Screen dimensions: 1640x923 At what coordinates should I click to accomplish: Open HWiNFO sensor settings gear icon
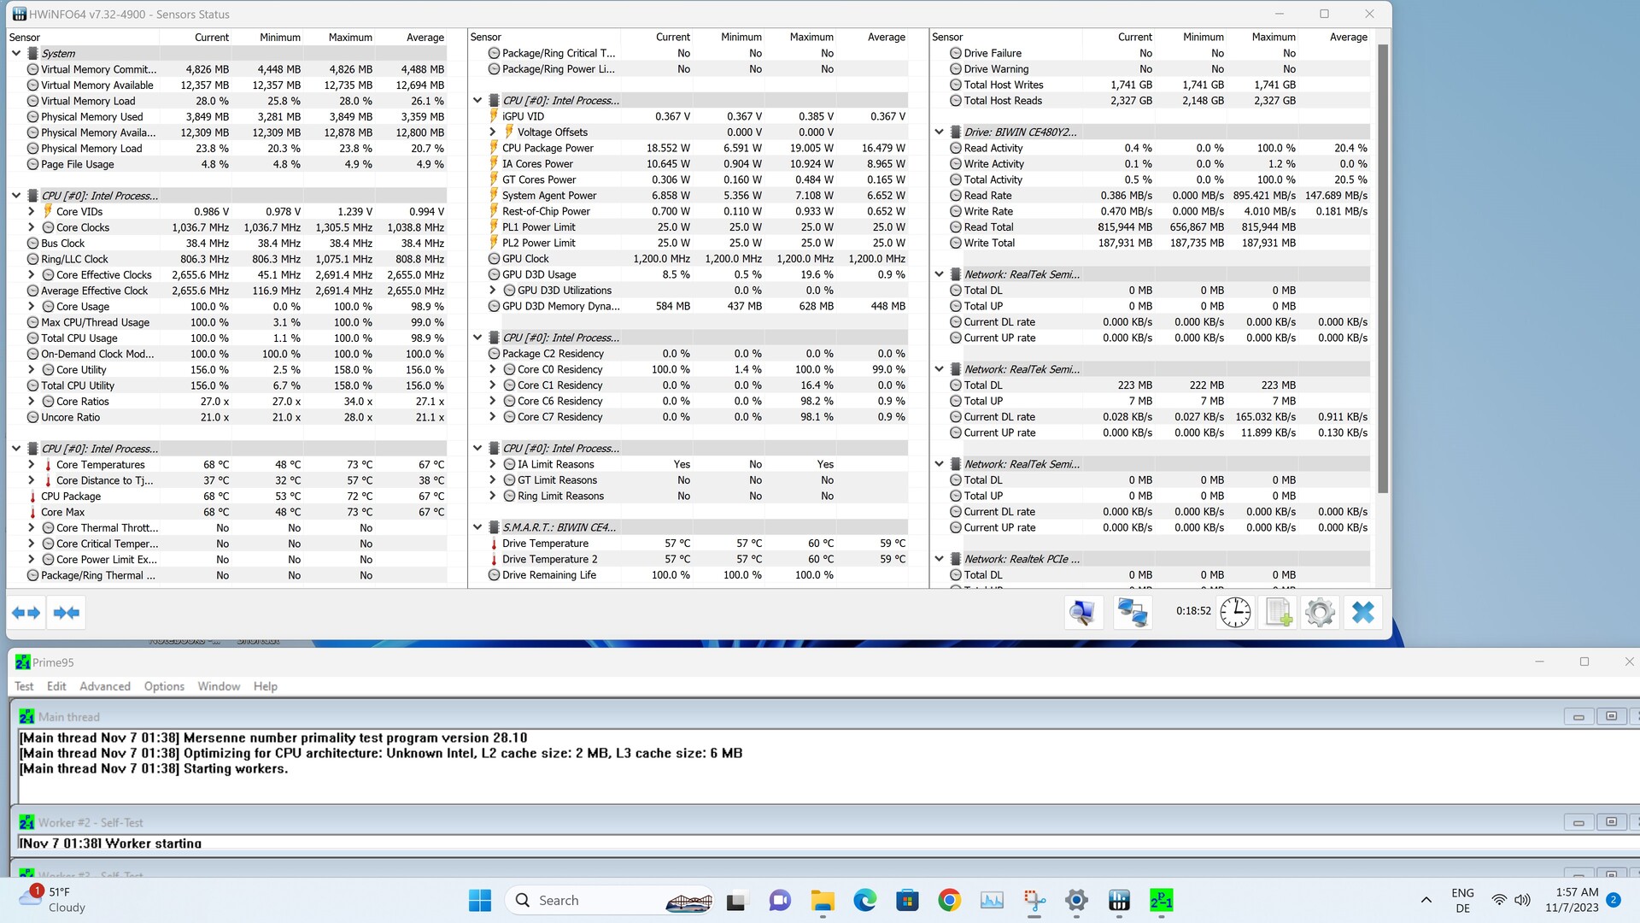[x=1320, y=612]
